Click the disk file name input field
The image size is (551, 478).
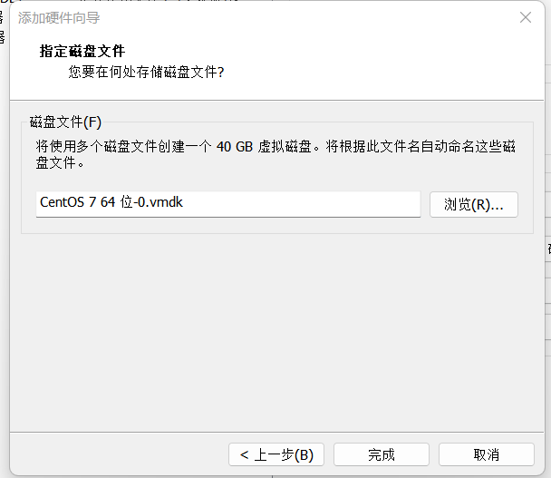(228, 203)
